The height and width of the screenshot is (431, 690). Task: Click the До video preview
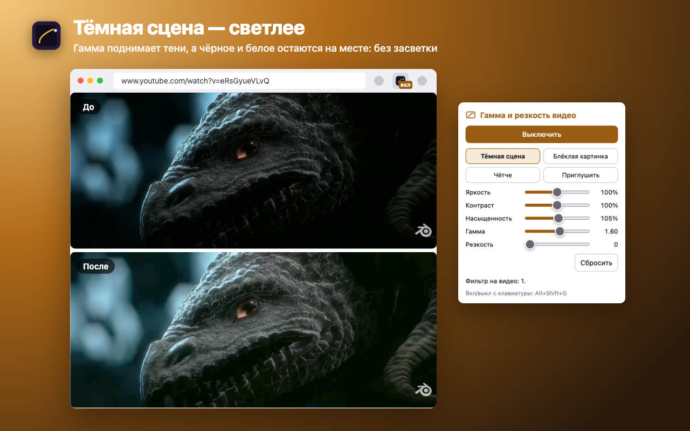coord(253,170)
